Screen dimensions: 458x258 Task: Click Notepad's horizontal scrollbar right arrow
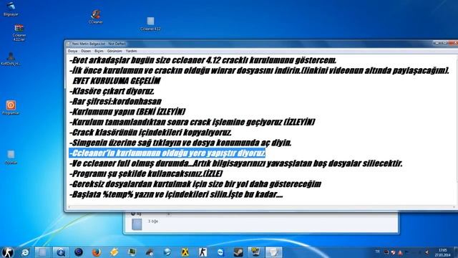click(454, 207)
